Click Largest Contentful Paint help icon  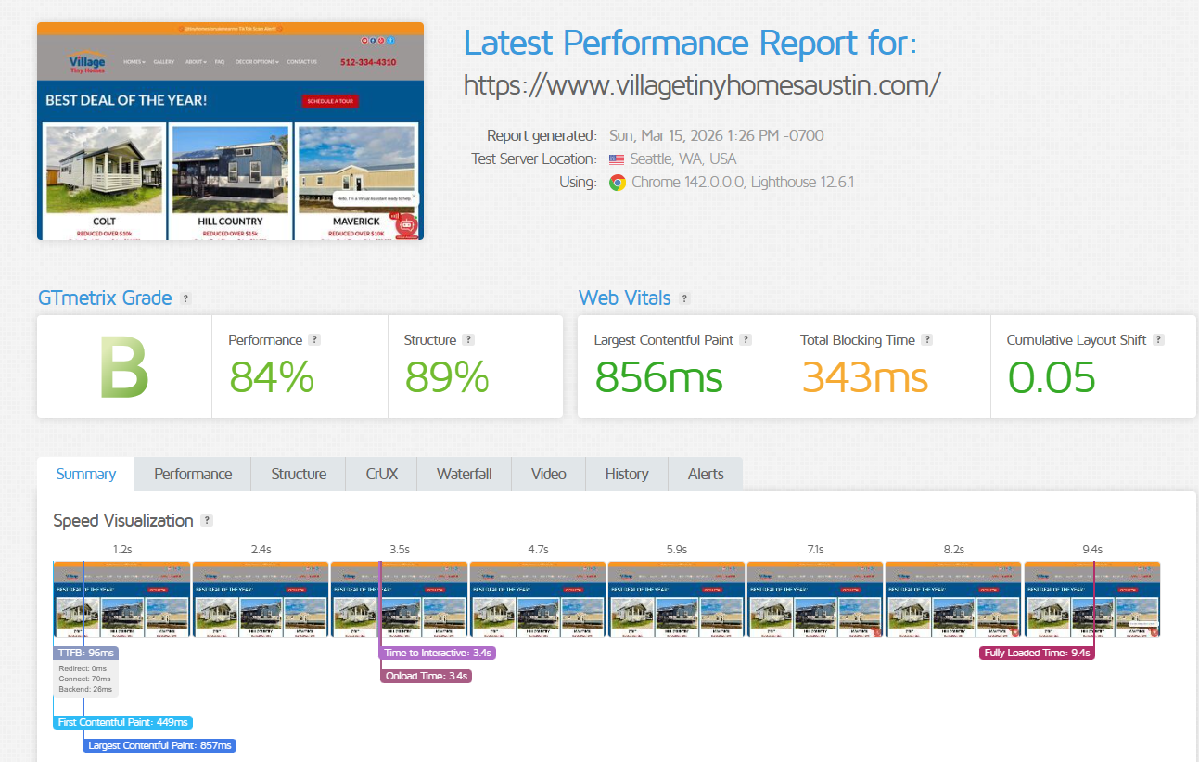point(746,340)
